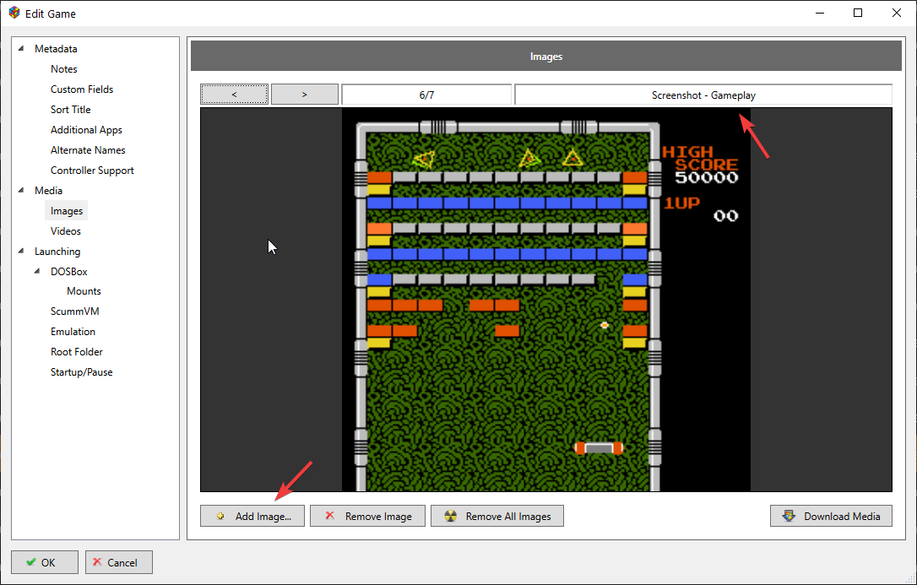Collapse the DOSBox tree node
The width and height of the screenshot is (917, 585).
point(38,271)
